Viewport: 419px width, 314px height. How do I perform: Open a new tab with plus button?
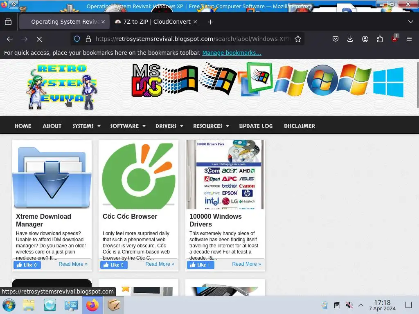(x=210, y=22)
